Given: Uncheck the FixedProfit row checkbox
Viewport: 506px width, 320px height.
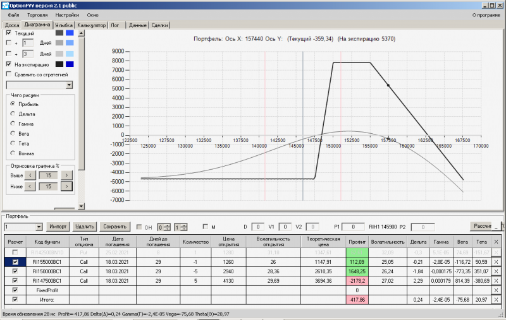Looking at the screenshot, I should [15, 290].
